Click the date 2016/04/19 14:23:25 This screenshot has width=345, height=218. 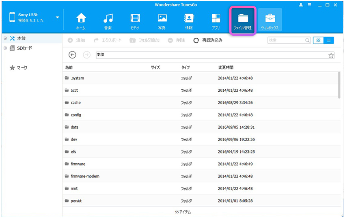(x=236, y=152)
